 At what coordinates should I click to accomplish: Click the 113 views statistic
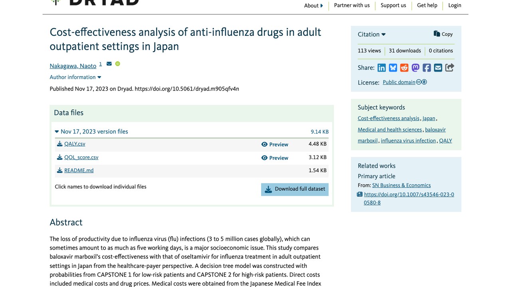369,51
